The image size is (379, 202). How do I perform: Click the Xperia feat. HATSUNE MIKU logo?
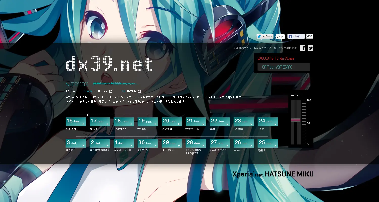[273, 174]
